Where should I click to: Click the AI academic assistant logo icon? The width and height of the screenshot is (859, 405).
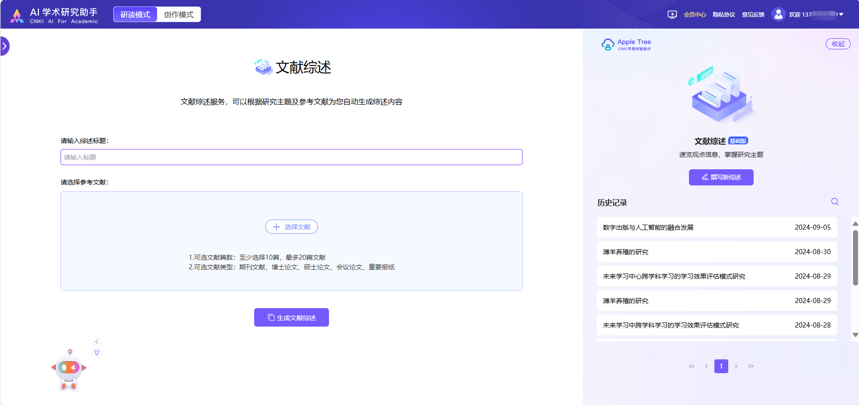(17, 15)
